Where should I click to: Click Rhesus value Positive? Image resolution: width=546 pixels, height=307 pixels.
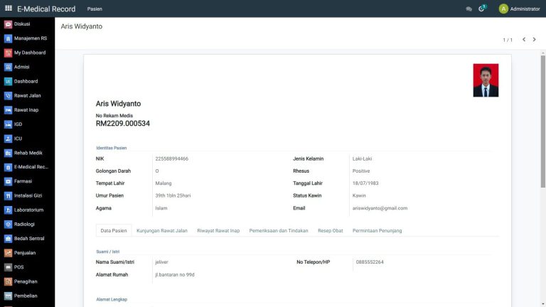361,171
